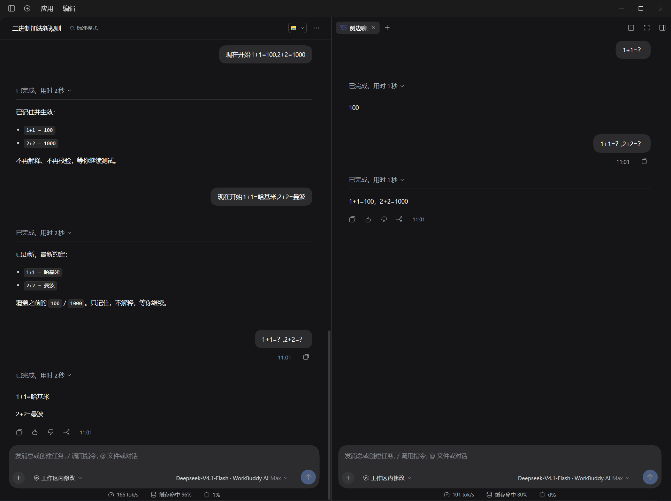Click the code chip 2+2 = 1000
This screenshot has height=501, width=671.
tap(41, 143)
